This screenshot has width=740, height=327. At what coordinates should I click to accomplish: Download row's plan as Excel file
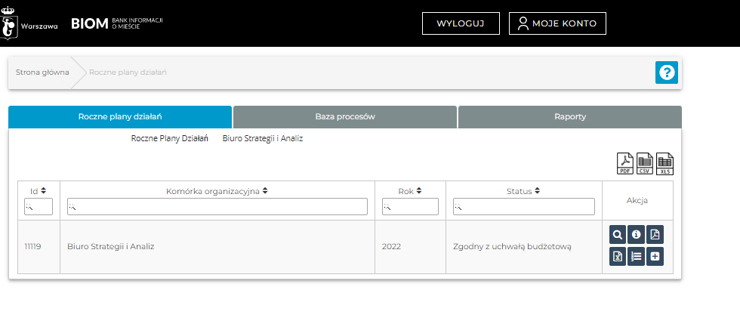tap(618, 257)
